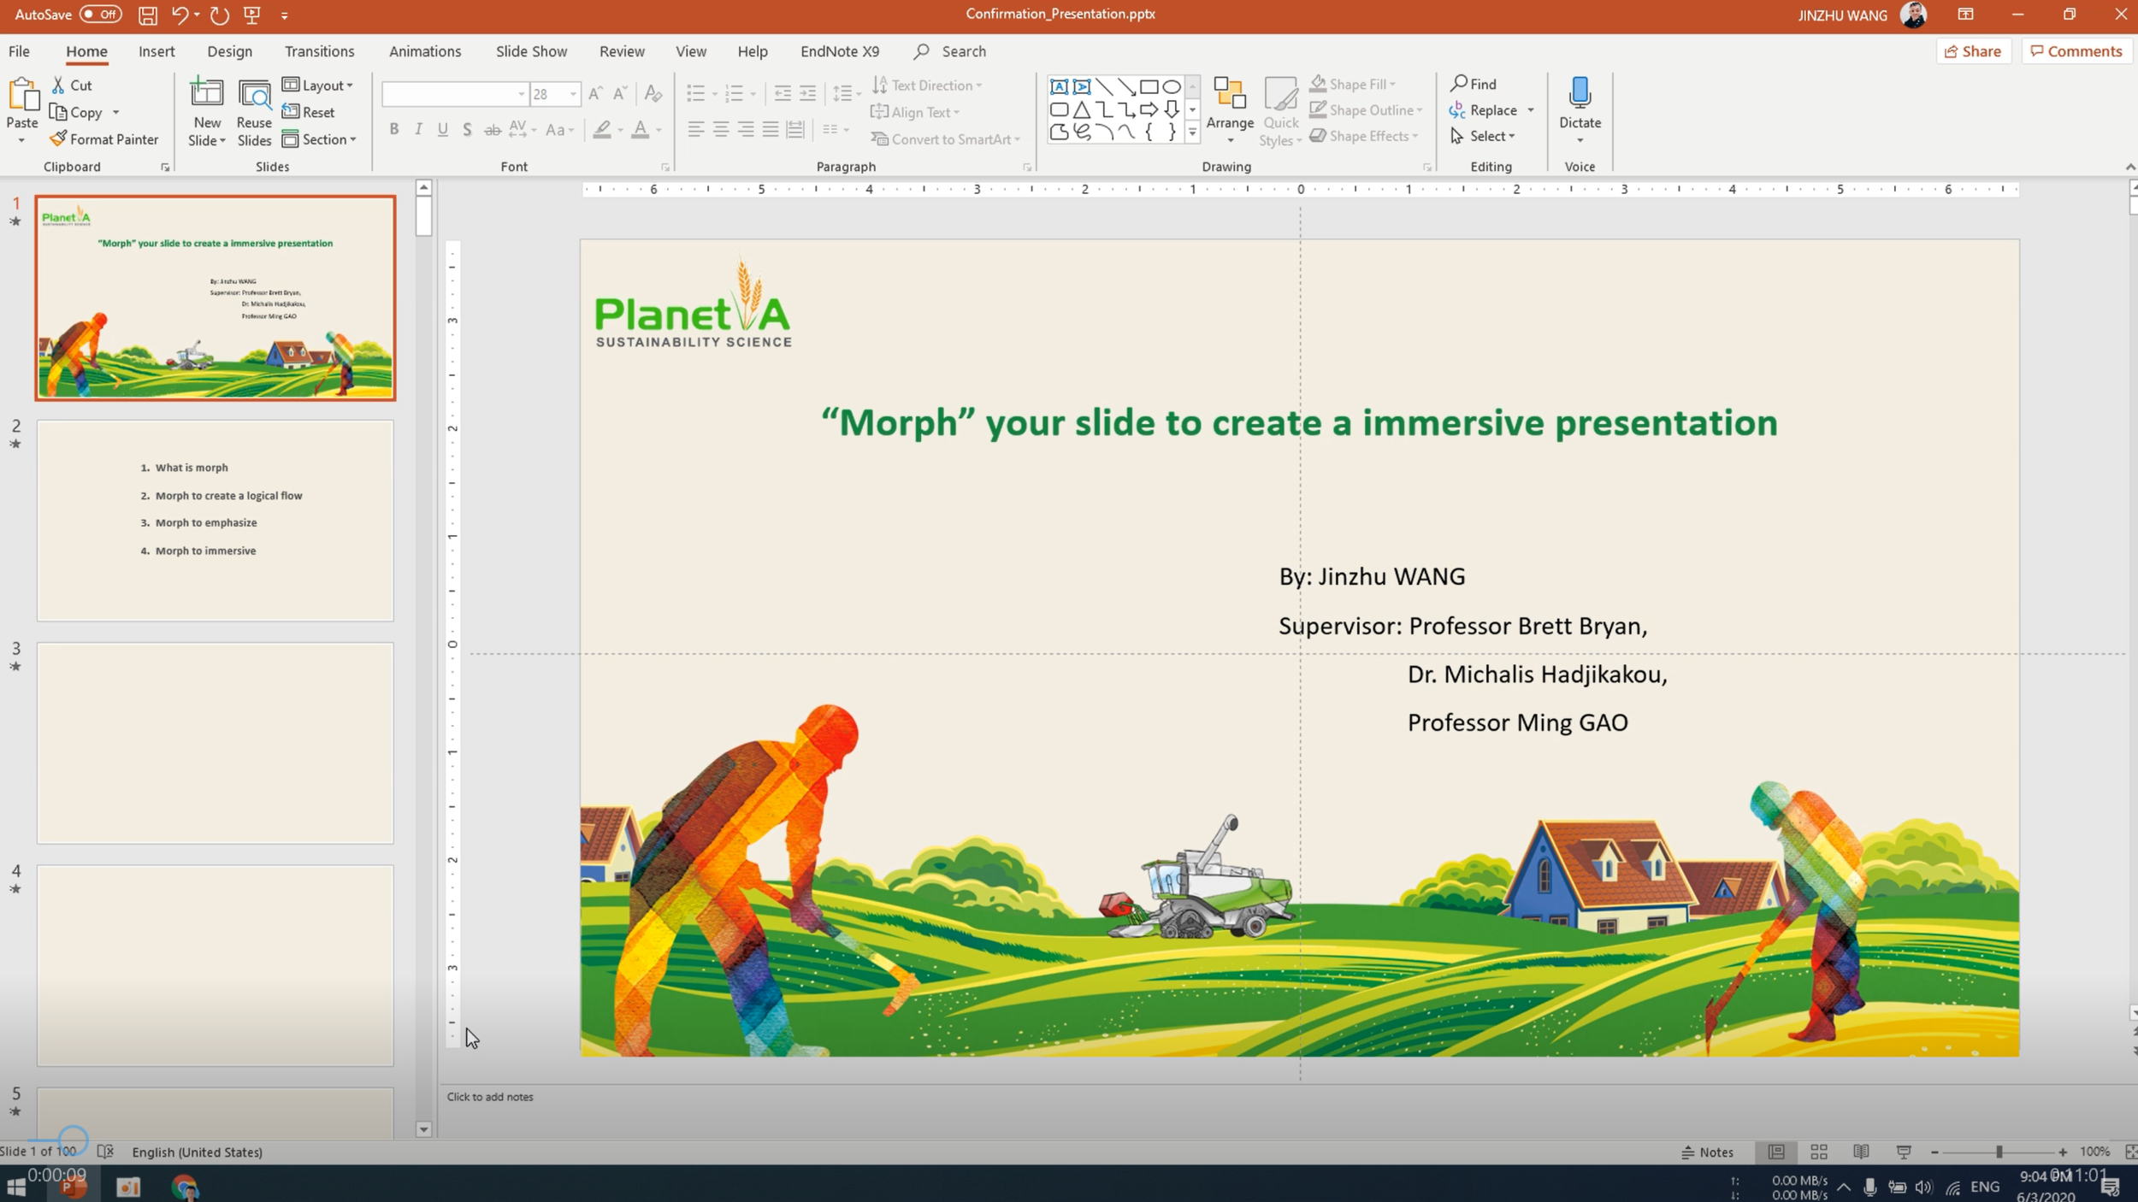
Task: Select slide 2 thumbnail in the pane
Action: coord(215,520)
